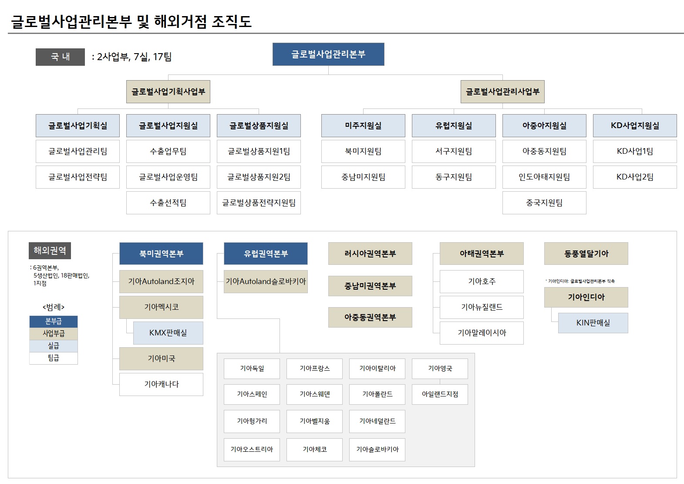Select 기아Autoland조지아 box
684x484 pixels.
click(161, 281)
